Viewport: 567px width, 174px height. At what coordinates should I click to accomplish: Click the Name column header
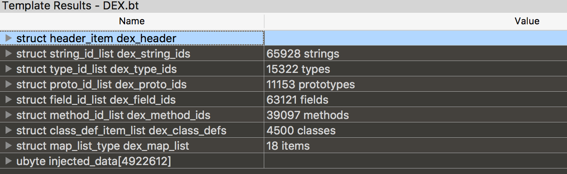[x=132, y=21]
